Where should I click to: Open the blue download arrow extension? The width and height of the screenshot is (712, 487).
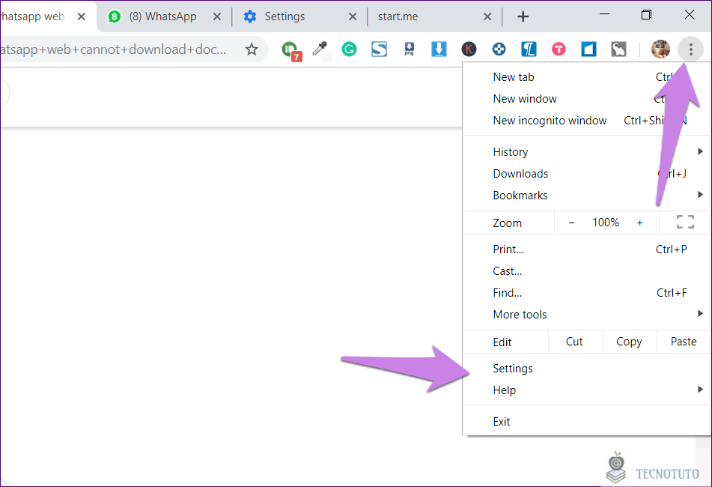(439, 49)
